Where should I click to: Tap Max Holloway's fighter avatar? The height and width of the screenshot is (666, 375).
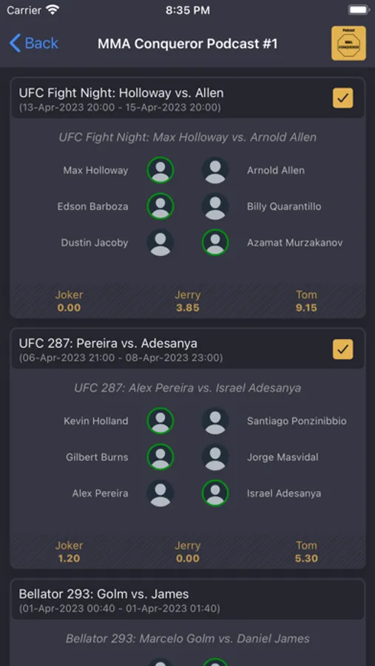pyautogui.click(x=160, y=170)
